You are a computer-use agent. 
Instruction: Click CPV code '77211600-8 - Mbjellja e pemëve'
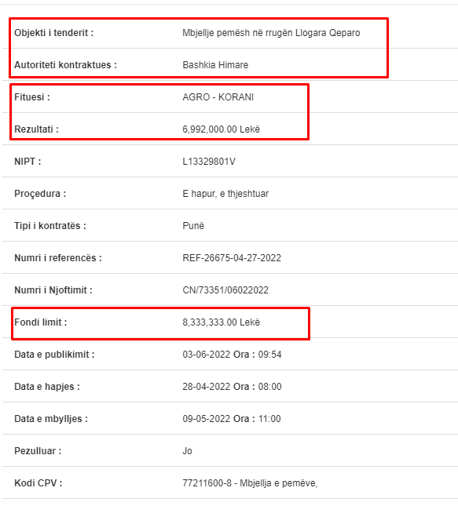tap(250, 483)
